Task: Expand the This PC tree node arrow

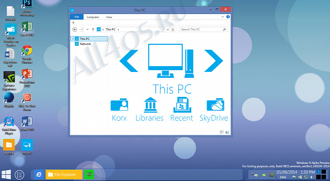Action: point(73,38)
